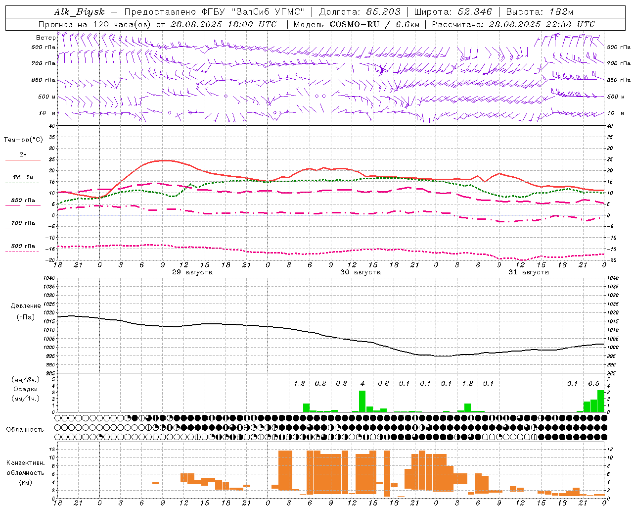Select the elevation text Высота: 182м

(x=540, y=12)
